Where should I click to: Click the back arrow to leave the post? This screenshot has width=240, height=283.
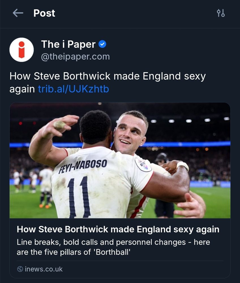(x=18, y=13)
